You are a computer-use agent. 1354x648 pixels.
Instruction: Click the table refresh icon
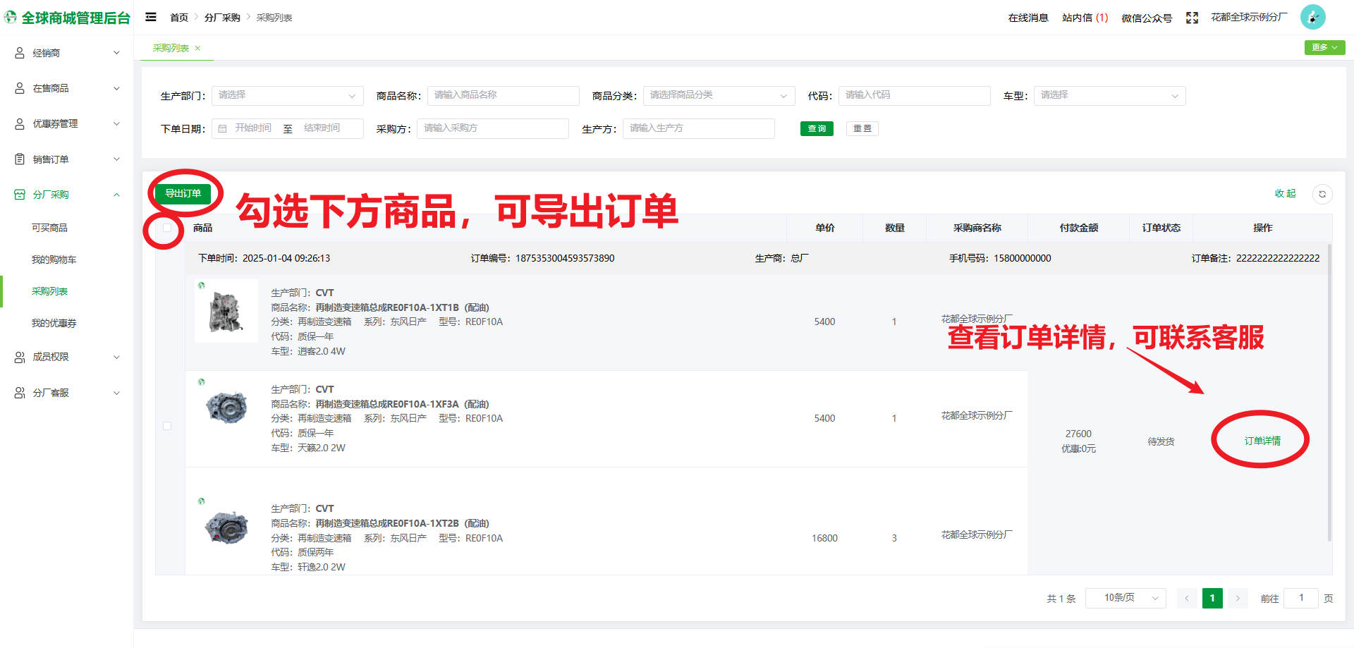[x=1322, y=194]
